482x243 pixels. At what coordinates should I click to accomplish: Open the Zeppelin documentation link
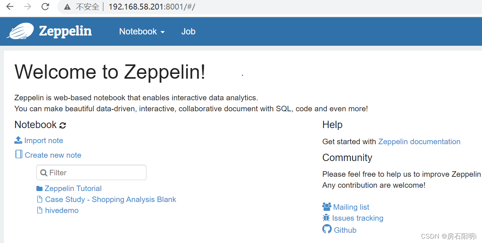pyautogui.click(x=419, y=141)
